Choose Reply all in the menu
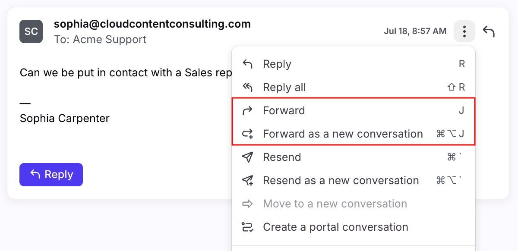This screenshot has width=518, height=251. point(354,88)
